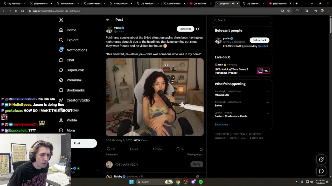Image resolution: width=332 pixels, height=186 pixels.
Task: Open View quotes link
Action: (195, 154)
